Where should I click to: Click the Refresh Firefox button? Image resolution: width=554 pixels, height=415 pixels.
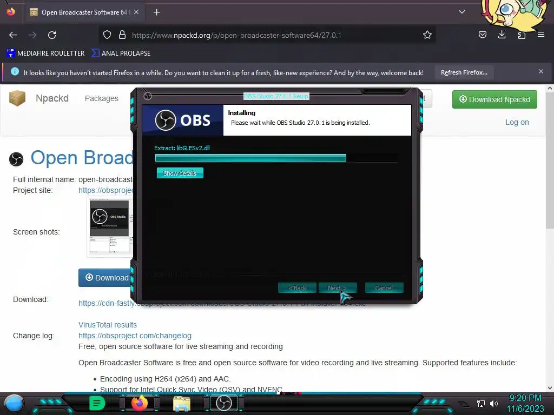pos(464,73)
